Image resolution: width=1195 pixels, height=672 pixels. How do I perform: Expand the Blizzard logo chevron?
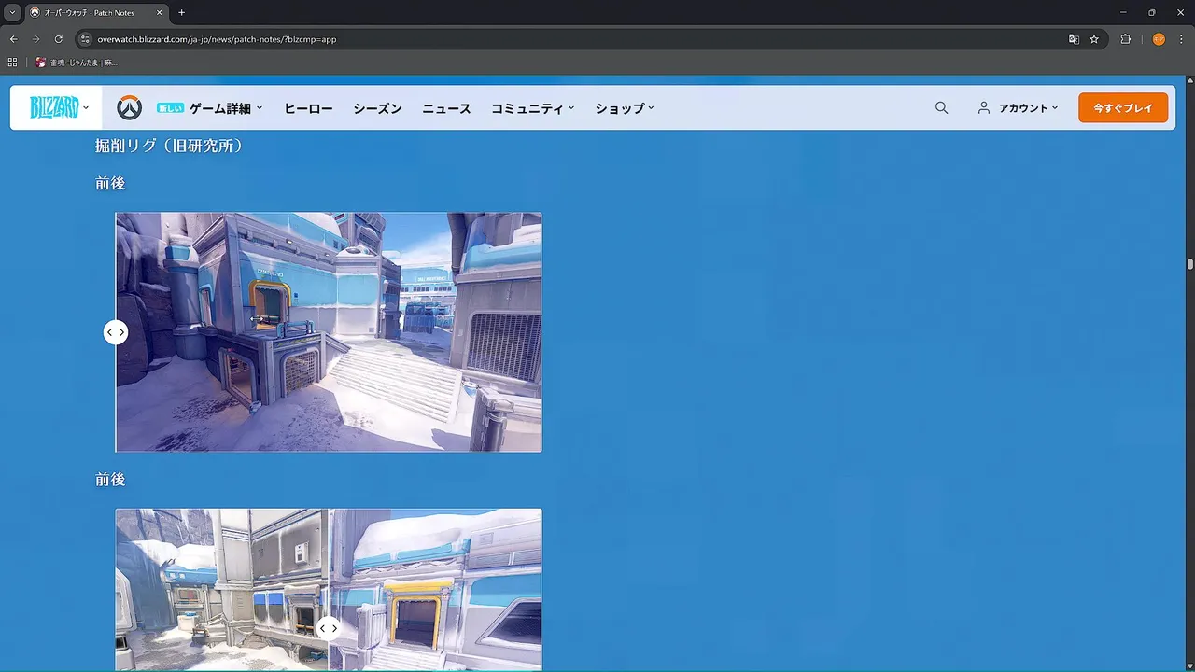tap(85, 108)
